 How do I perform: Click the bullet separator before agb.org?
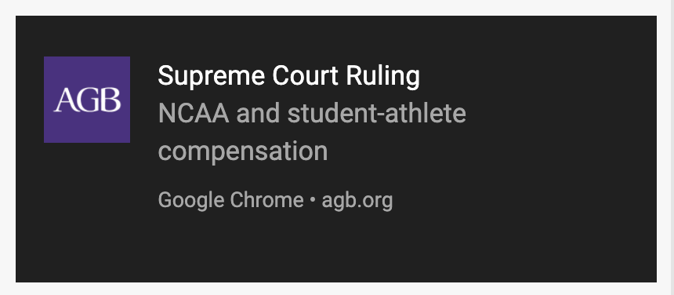(x=313, y=200)
